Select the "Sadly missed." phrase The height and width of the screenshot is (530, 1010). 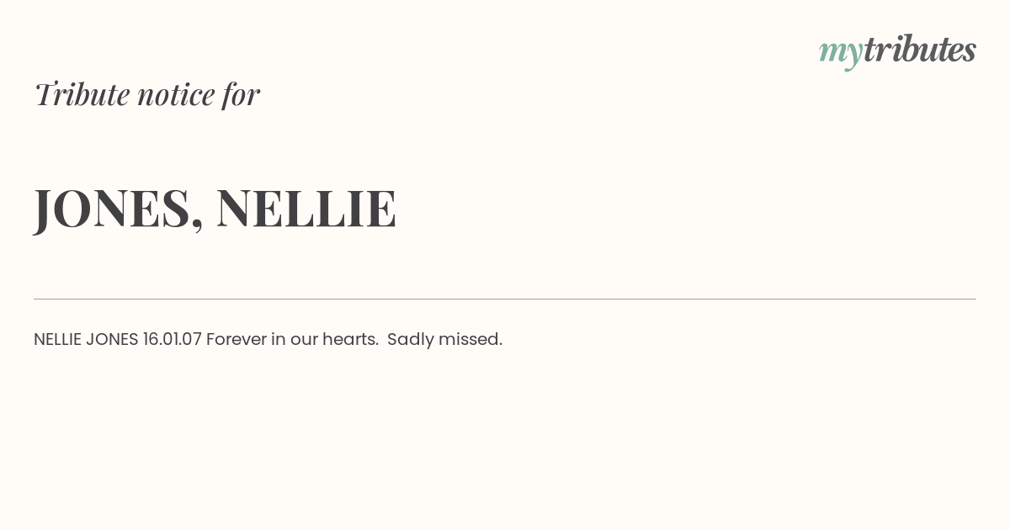coord(444,339)
